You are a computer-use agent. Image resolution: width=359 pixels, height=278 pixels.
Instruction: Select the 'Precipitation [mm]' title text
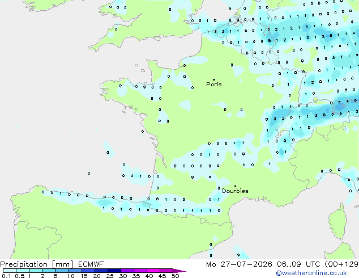point(37,264)
